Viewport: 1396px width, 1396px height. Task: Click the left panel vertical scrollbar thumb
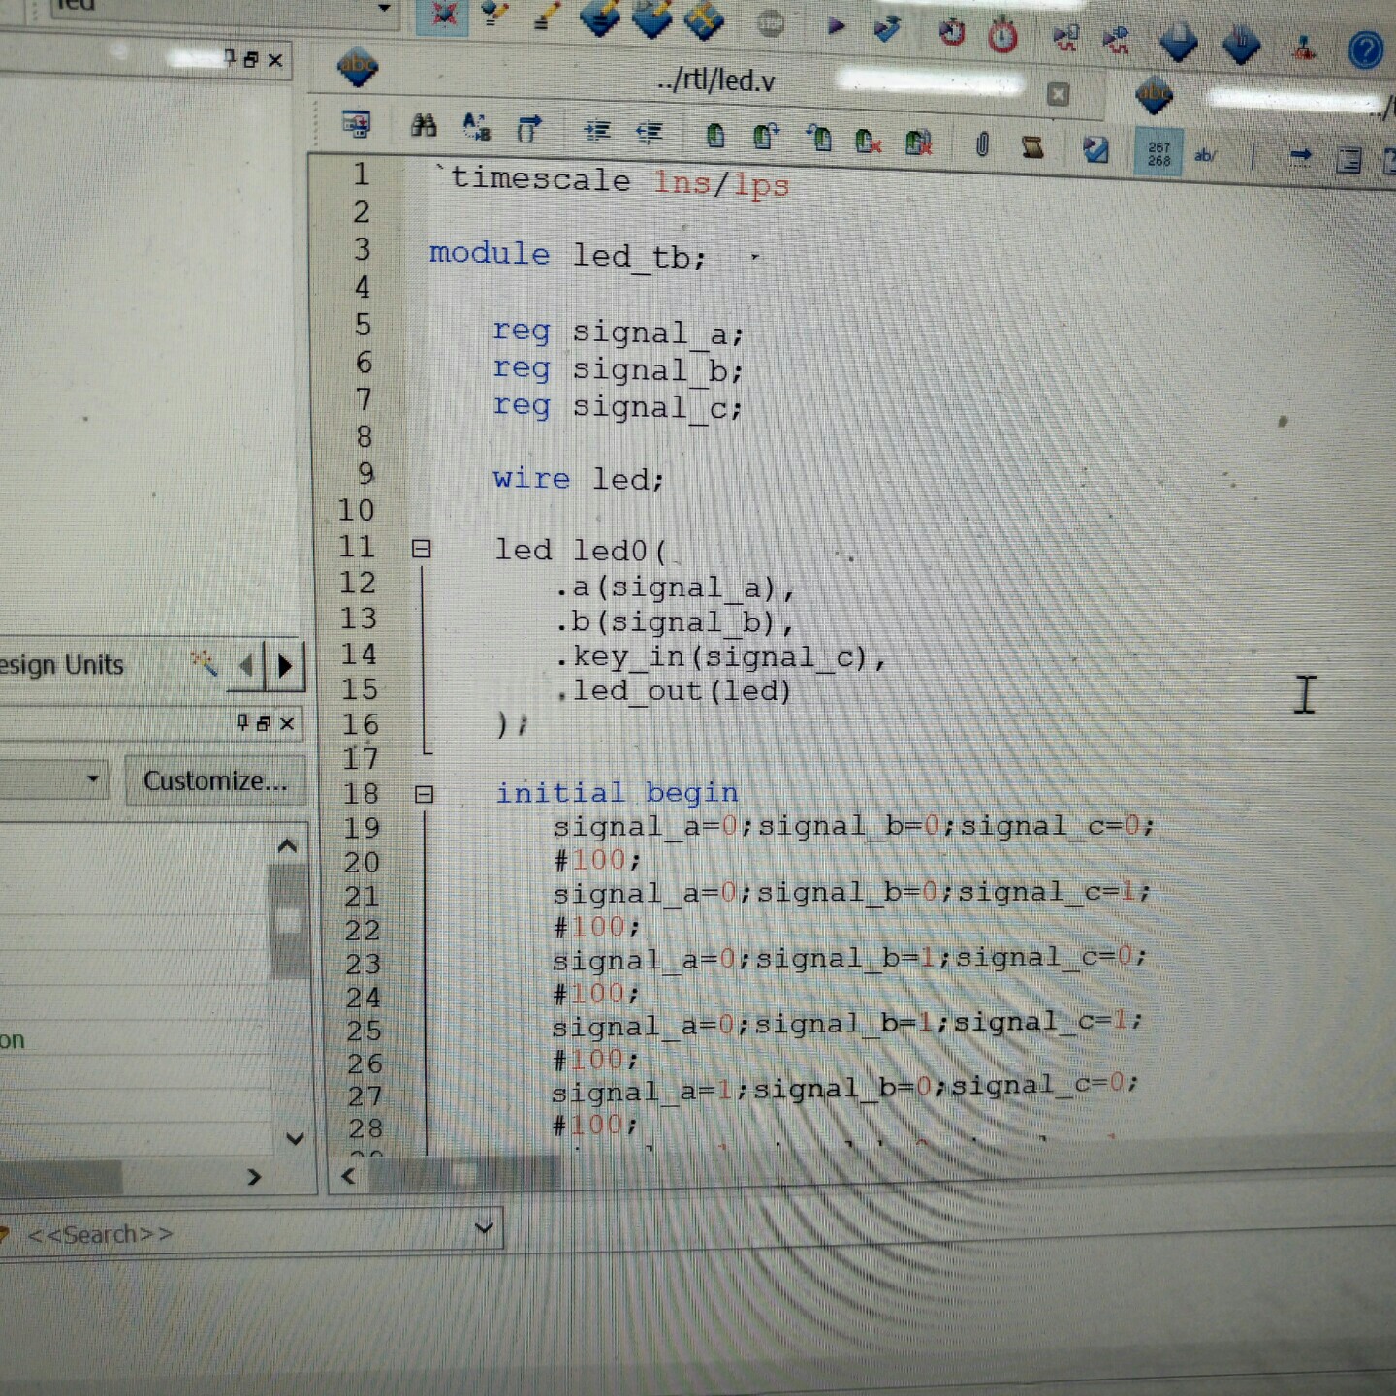(x=288, y=921)
